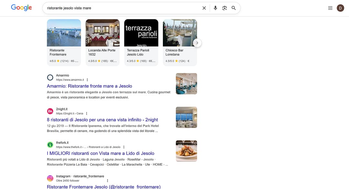Select the Ristorante Frontemare card image

click(64, 32)
